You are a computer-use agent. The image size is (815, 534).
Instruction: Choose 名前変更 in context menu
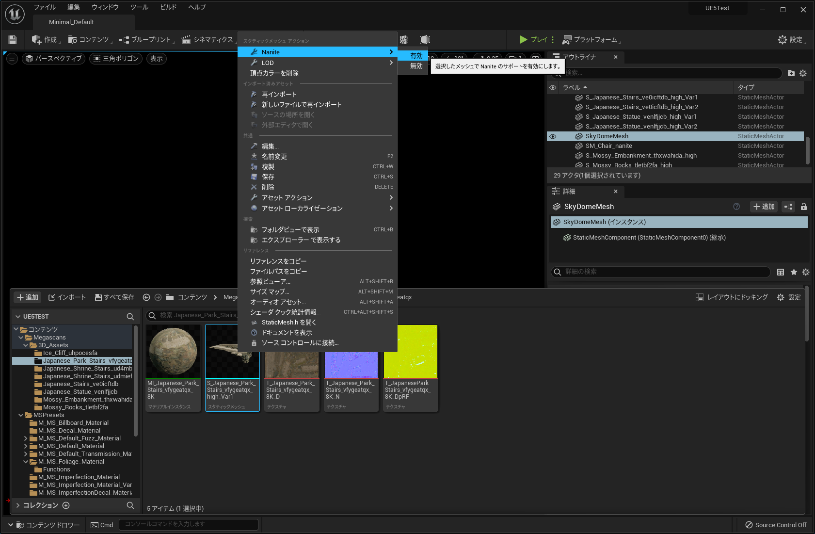(x=318, y=157)
